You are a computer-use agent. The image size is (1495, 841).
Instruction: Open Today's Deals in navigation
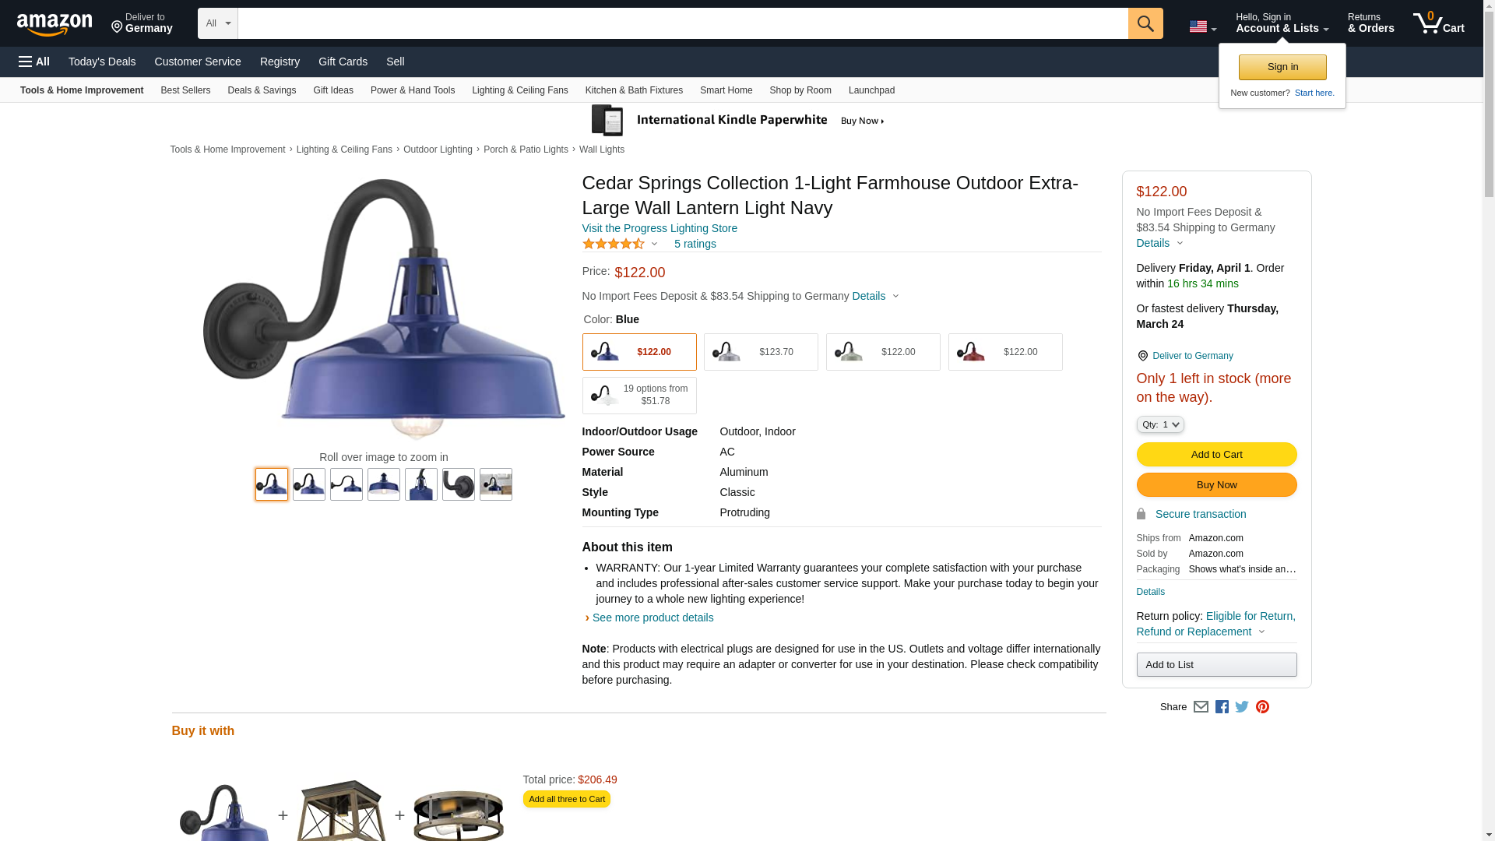click(102, 62)
